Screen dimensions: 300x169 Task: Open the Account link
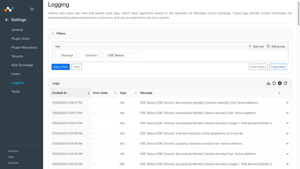pyautogui.click(x=13, y=163)
